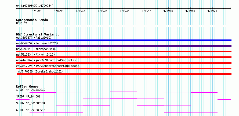Click the 47502k ruler label

point(102,11)
